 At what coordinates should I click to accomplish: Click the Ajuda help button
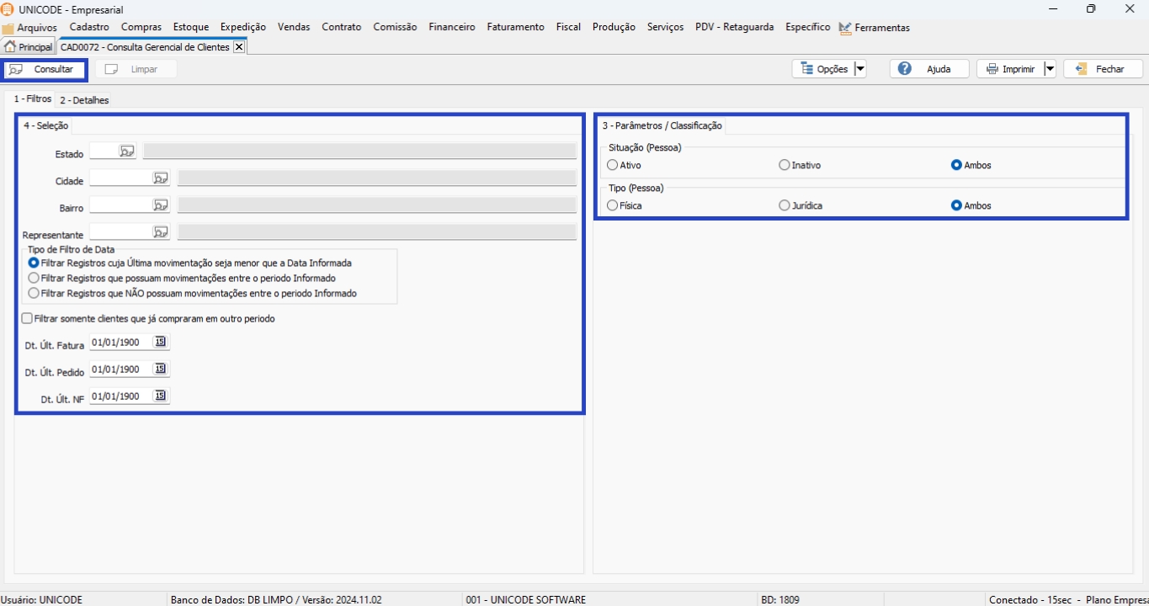tap(928, 69)
